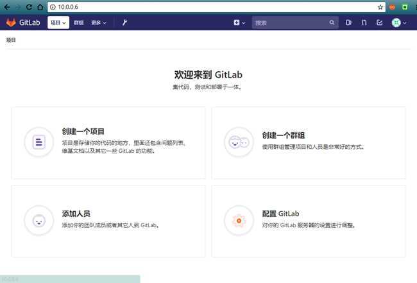Open the merge requests icon
This screenshot has height=283, width=417.
pyautogui.click(x=364, y=22)
